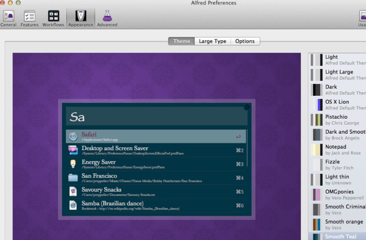
Task: Click the OS X Lion blue swatch
Action: 318,104
